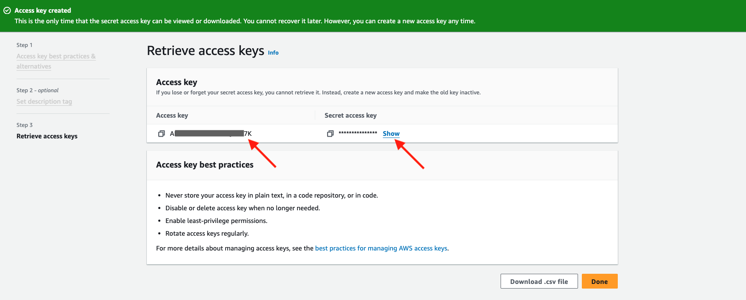Click the Secret access key column header
This screenshot has height=300, width=746.
[350, 116]
